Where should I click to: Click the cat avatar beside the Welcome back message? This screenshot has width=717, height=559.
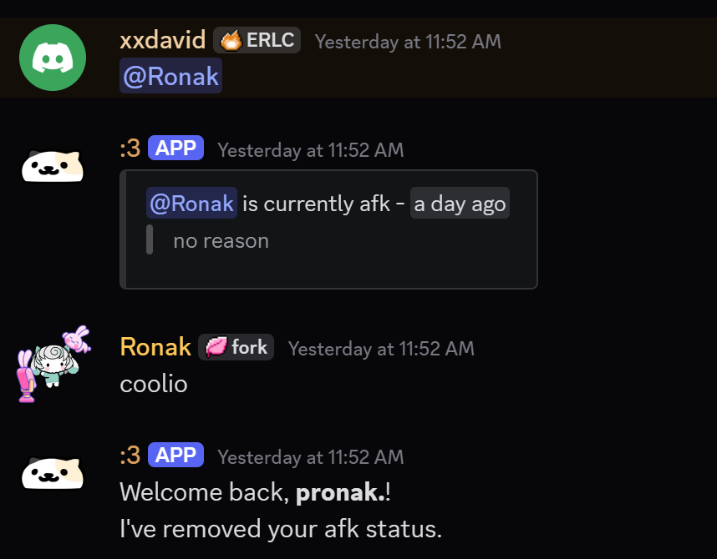(52, 472)
